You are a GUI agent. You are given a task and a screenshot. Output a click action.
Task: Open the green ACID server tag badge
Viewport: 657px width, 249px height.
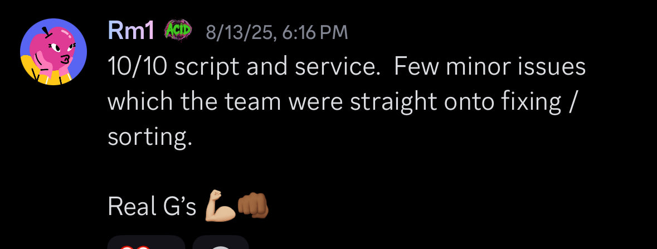tap(178, 31)
